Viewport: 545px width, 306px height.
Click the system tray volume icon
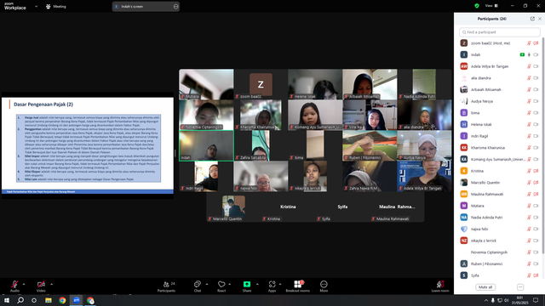507,300
